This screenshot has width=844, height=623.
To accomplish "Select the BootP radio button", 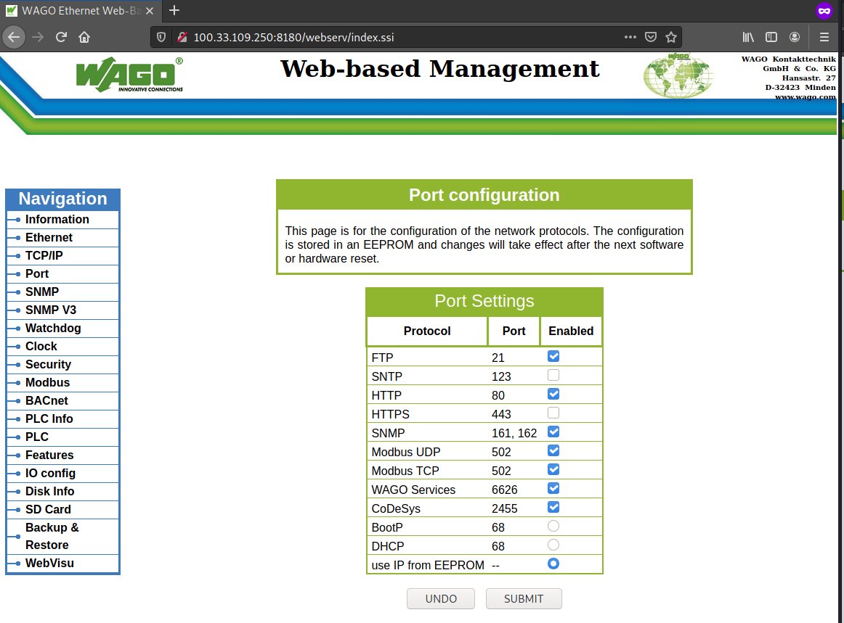I will click(553, 526).
